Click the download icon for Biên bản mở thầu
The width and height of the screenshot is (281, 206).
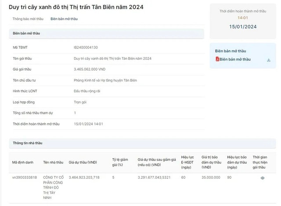coord(268,60)
